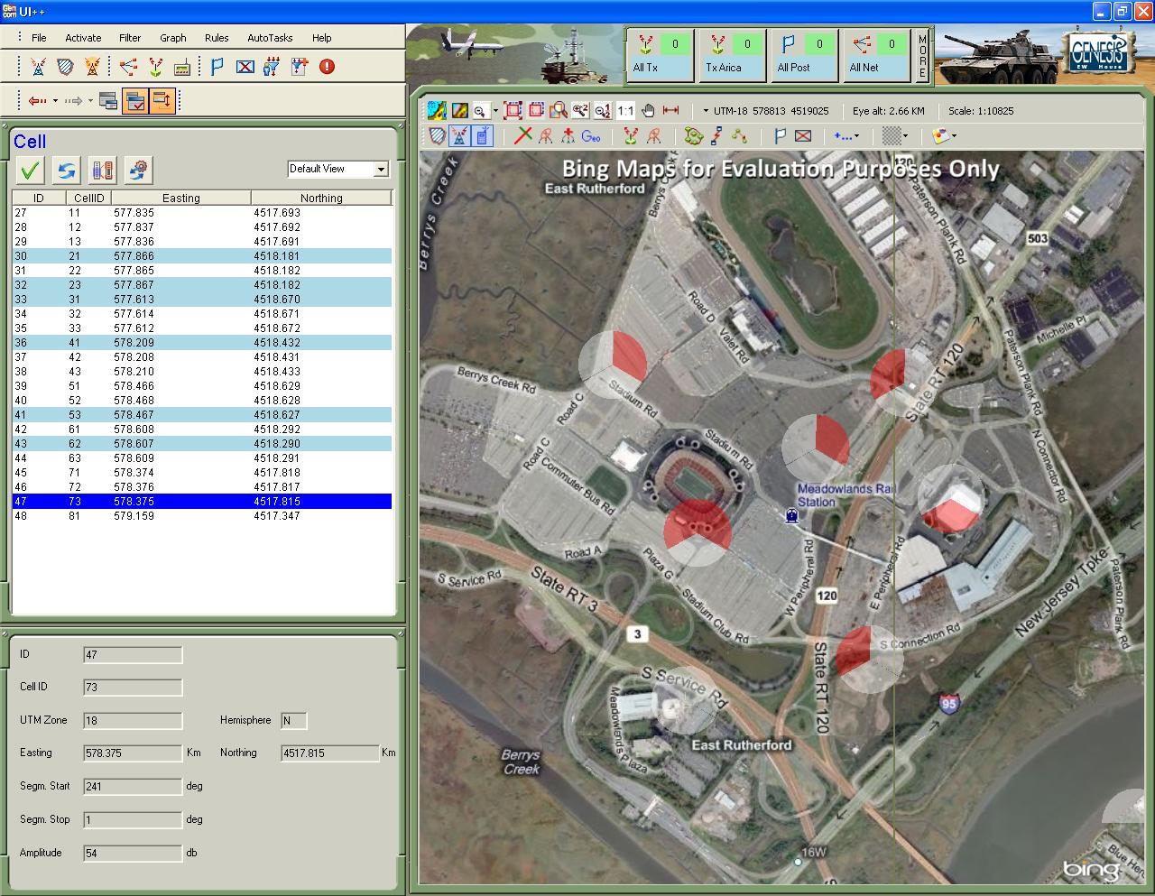Open the network tree icon in the main toolbar
This screenshot has height=896, width=1155.
128,67
